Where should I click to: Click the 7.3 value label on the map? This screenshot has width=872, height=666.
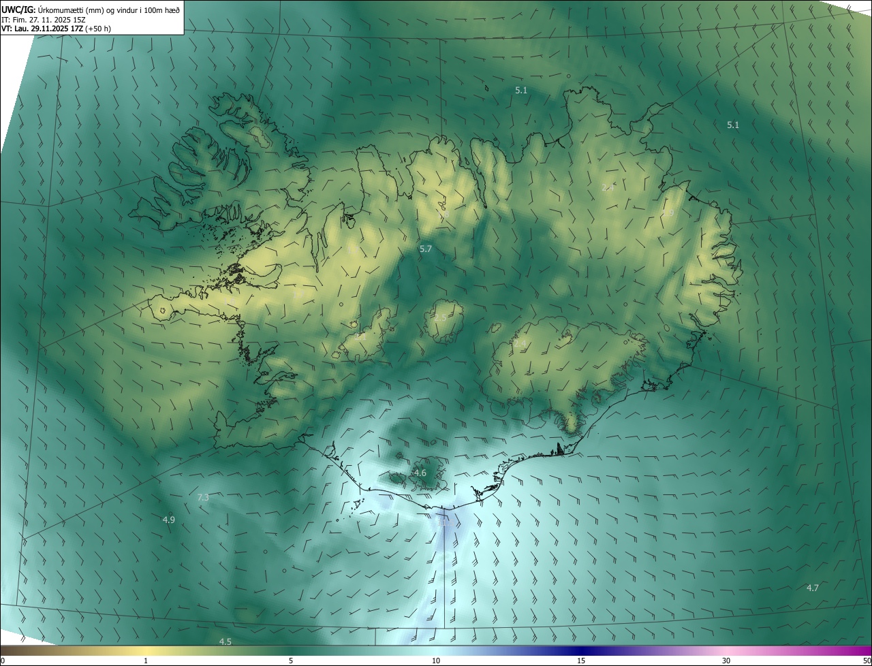[x=203, y=497]
